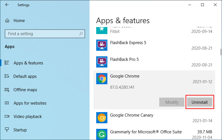Open Startup settings section
222x140 pixels.
(x=20, y=130)
